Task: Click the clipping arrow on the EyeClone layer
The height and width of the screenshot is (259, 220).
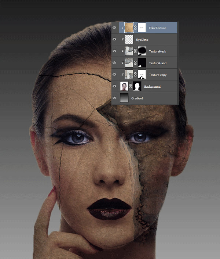Action: pos(122,39)
